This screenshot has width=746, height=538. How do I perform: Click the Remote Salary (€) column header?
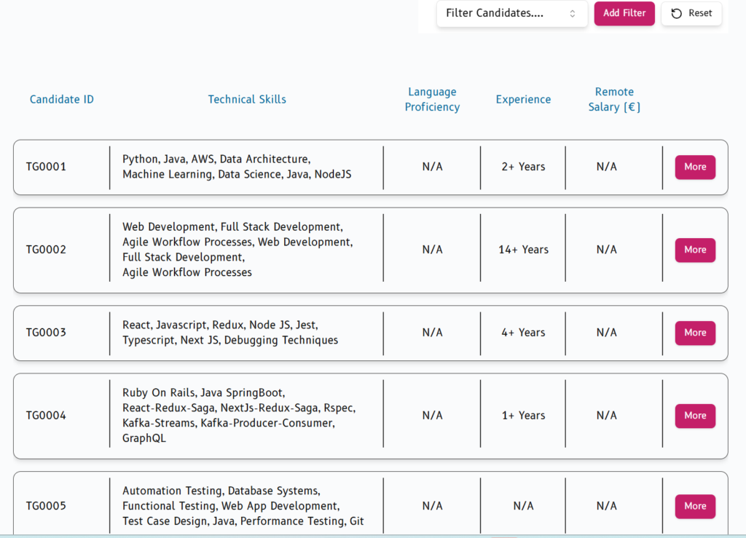tap(614, 99)
